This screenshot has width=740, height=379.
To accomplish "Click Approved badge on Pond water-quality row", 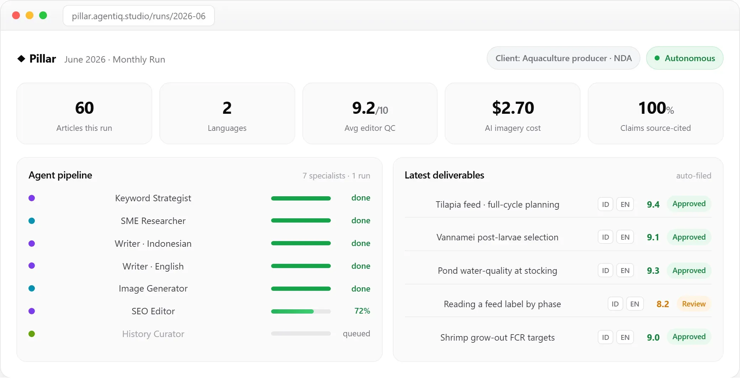I will pos(689,271).
